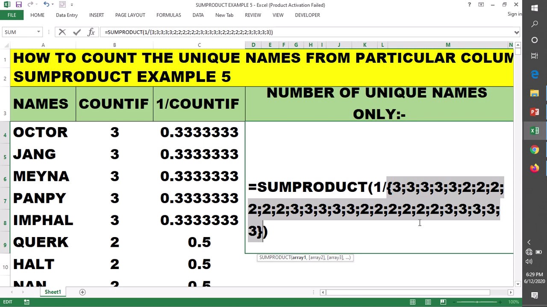
Task: Click the 100% zoom level
Action: (x=514, y=302)
